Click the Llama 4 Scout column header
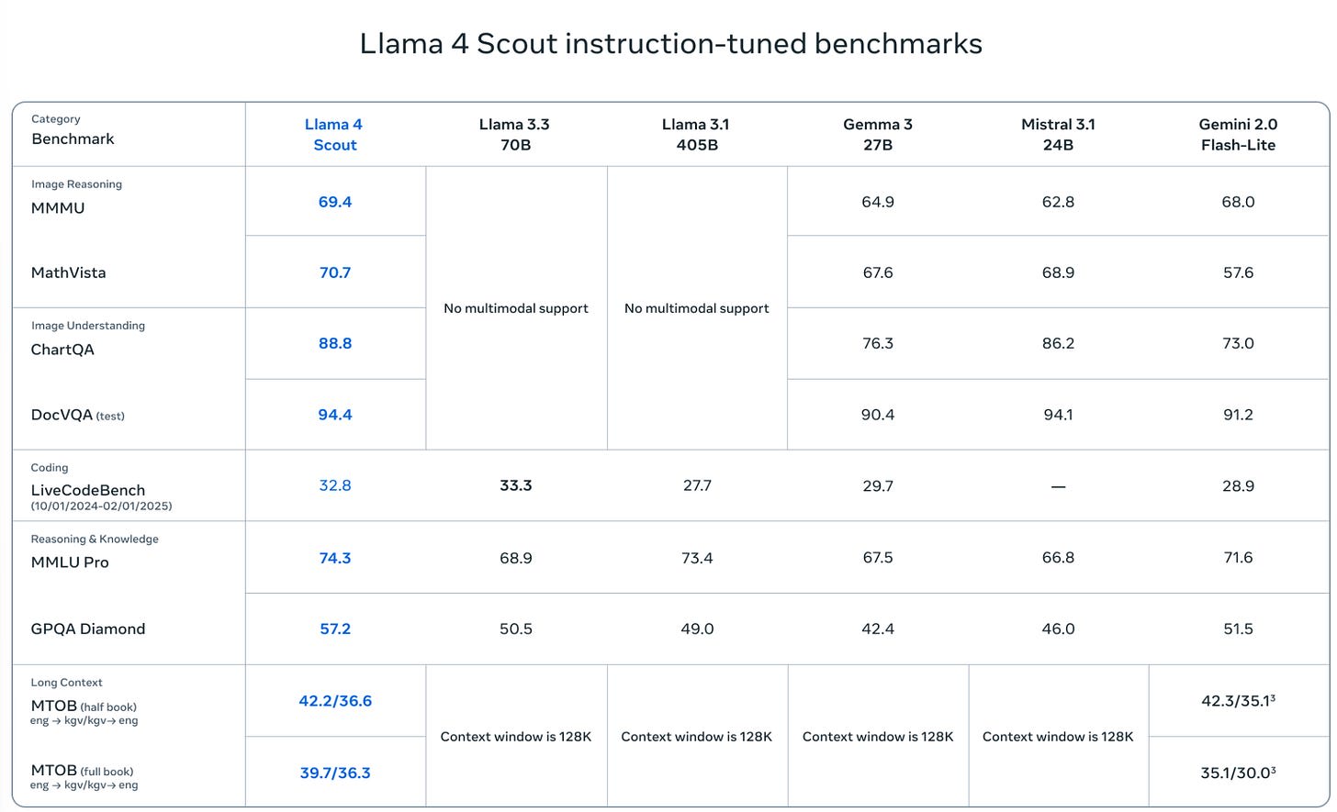 (x=334, y=135)
